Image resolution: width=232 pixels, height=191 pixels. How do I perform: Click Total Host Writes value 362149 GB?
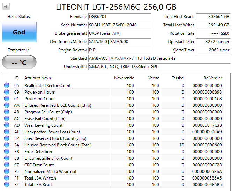click(x=213, y=25)
